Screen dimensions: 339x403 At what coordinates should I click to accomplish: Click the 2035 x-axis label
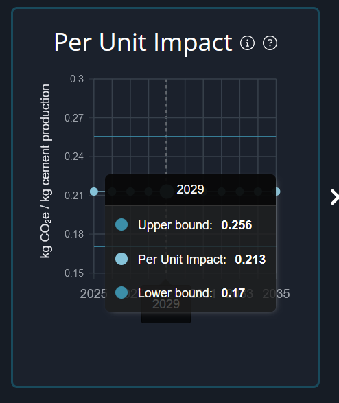tap(276, 294)
